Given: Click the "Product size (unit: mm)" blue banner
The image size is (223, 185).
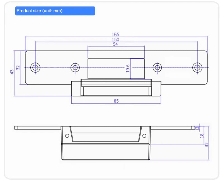Looking at the screenshot, I should (x=55, y=11).
